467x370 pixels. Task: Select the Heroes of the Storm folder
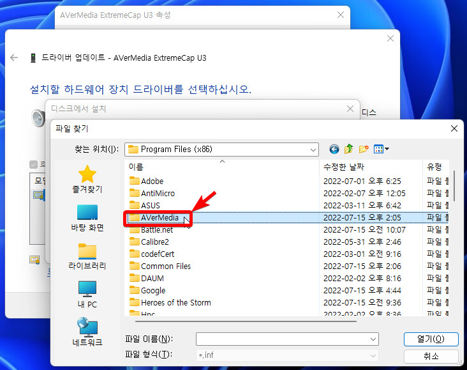pyautogui.click(x=170, y=302)
